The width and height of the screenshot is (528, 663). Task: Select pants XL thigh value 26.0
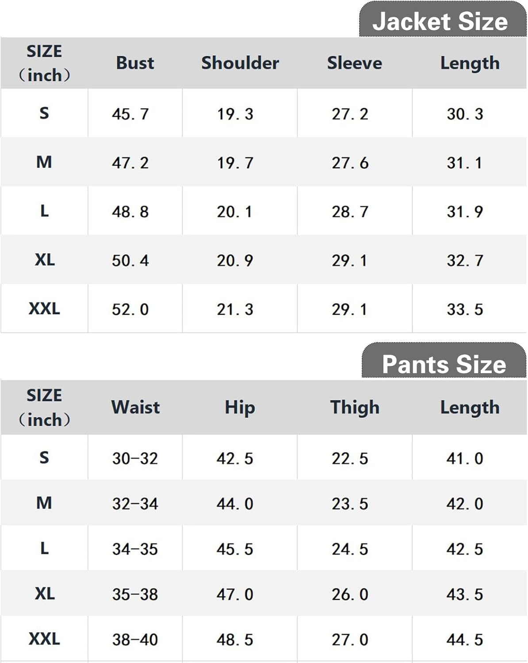(350, 594)
